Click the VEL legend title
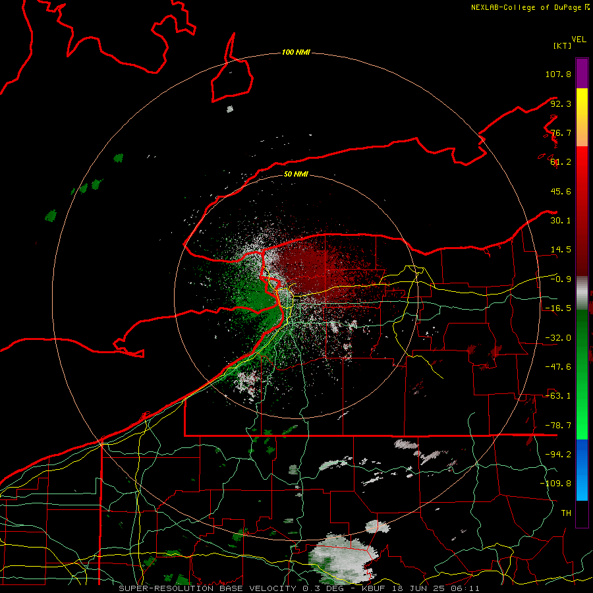Image resolution: width=593 pixels, height=593 pixels. tap(579, 40)
